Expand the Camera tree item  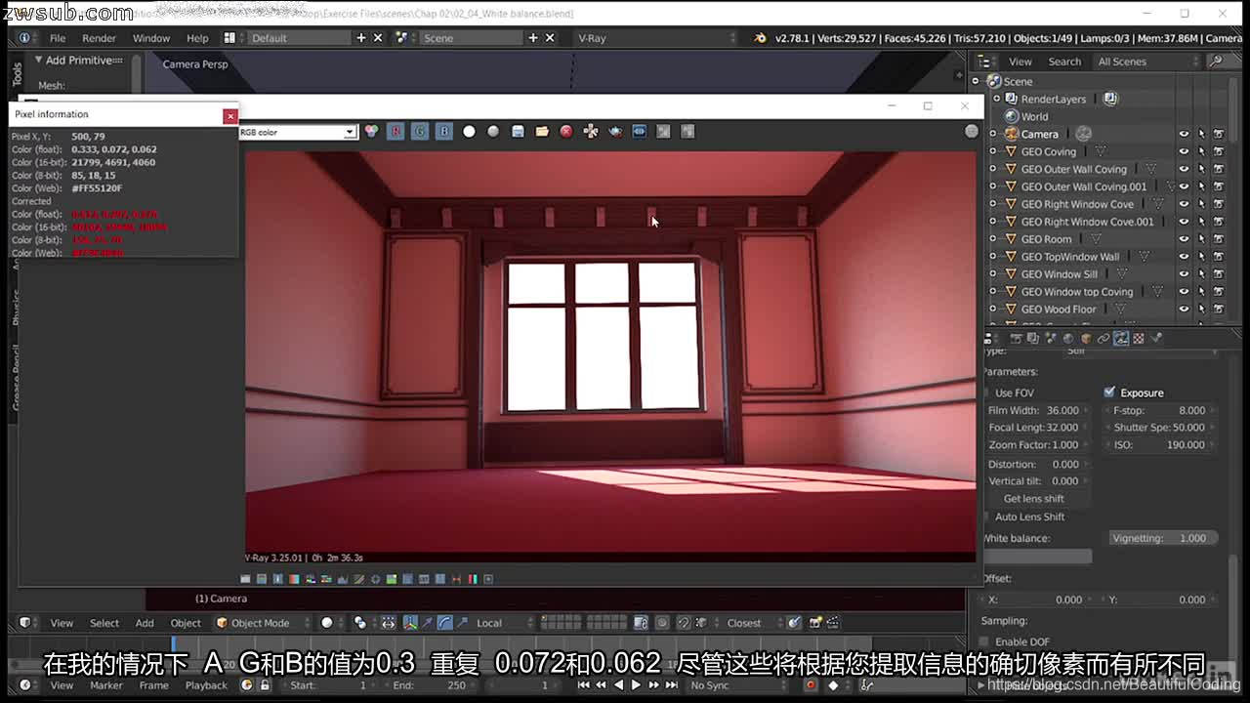point(993,134)
